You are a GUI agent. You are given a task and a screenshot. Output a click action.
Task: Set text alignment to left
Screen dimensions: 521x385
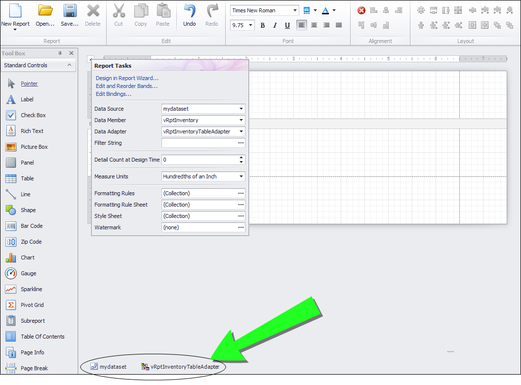pyautogui.click(x=302, y=25)
